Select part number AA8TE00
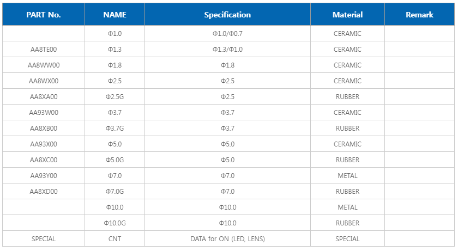Image resolution: width=458 pixels, height=251 pixels. click(x=44, y=50)
